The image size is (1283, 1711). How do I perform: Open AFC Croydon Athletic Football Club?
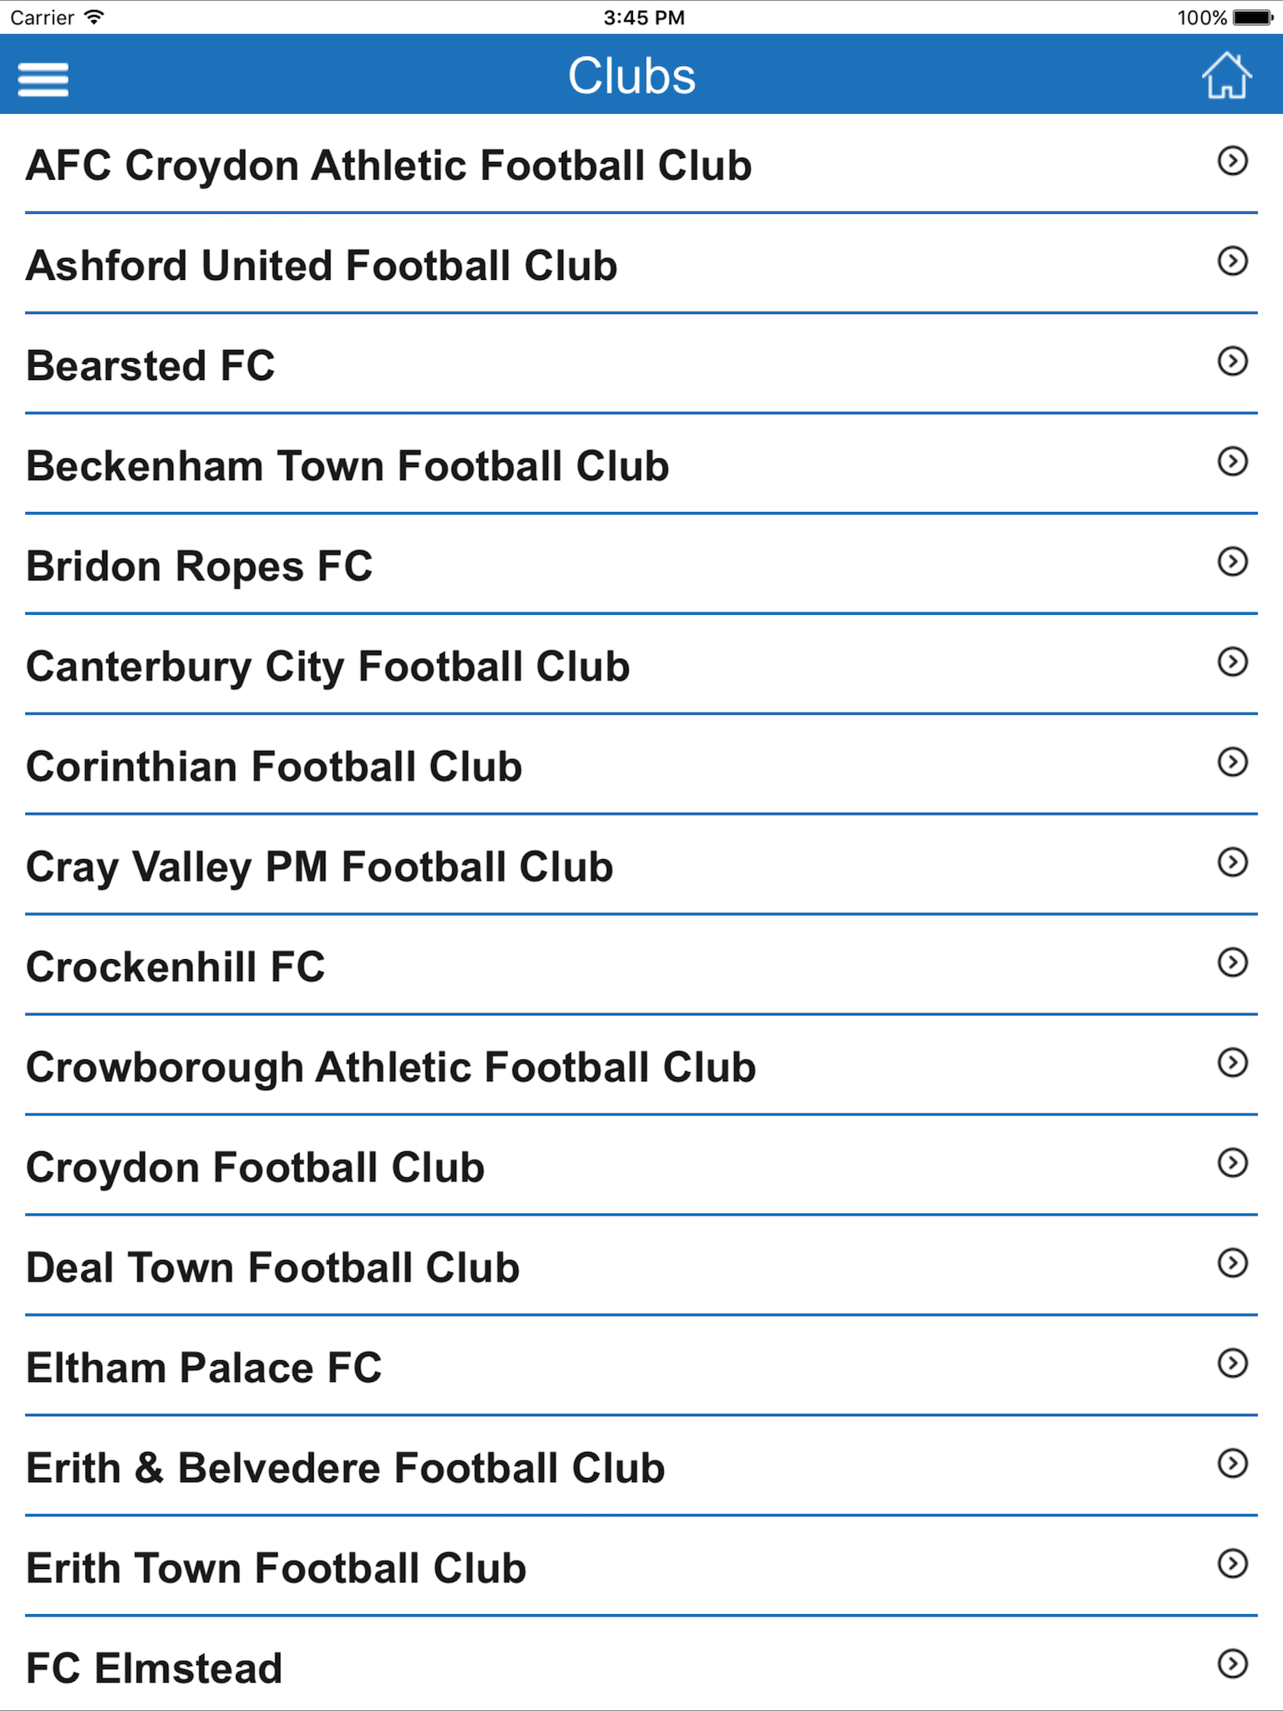(x=641, y=164)
